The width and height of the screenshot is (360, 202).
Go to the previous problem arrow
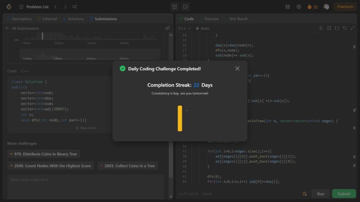click(x=55, y=7)
